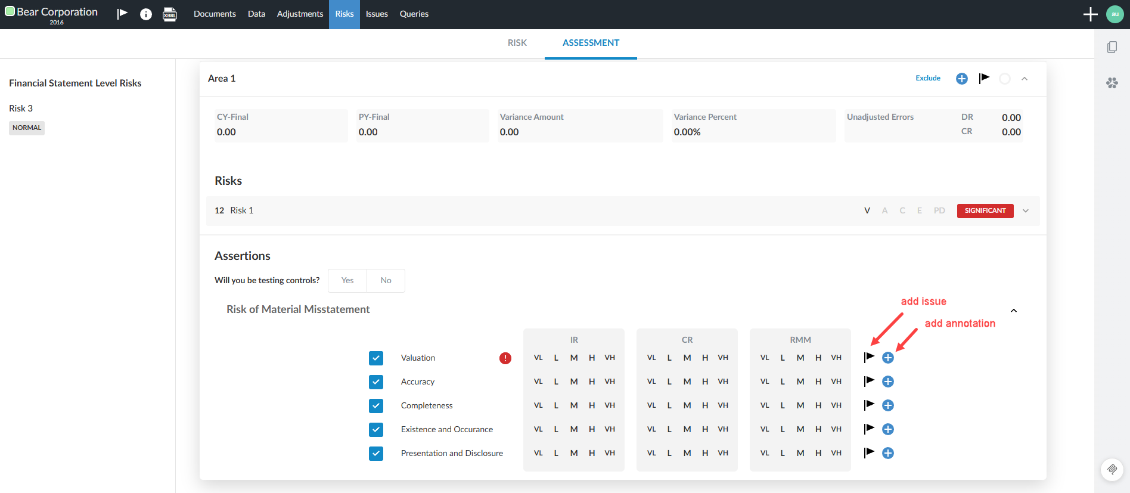Switch to the RISK tab
Viewport: 1130px width, 493px height.
click(x=517, y=43)
